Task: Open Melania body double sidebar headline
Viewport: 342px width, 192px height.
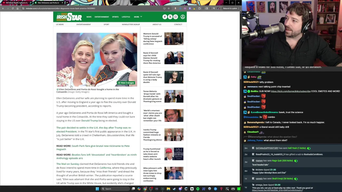Action: pos(153,77)
